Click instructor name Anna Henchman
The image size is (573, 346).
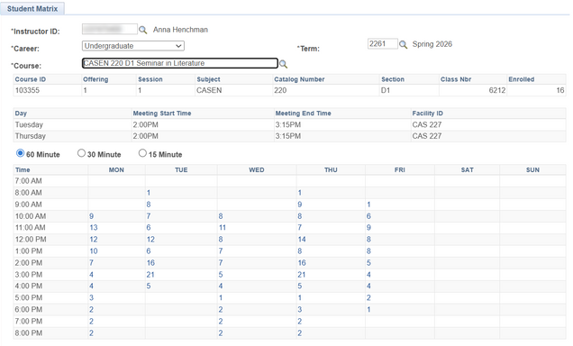point(180,30)
